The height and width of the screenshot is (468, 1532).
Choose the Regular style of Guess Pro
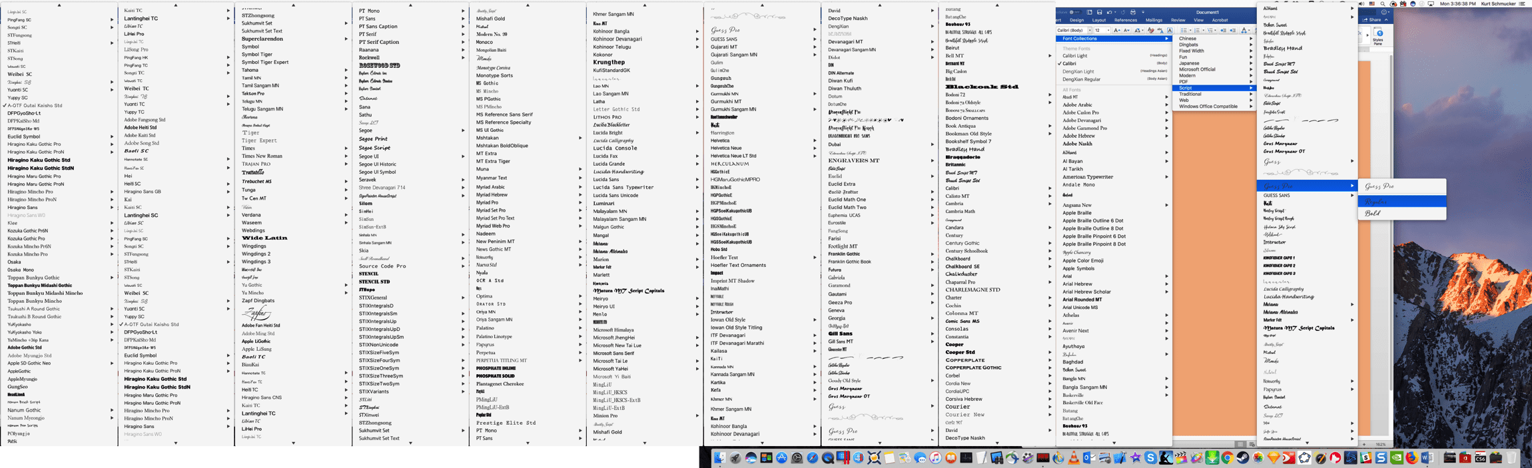pos(1402,201)
